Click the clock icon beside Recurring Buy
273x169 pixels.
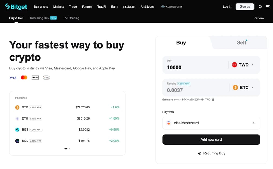tap(200, 153)
